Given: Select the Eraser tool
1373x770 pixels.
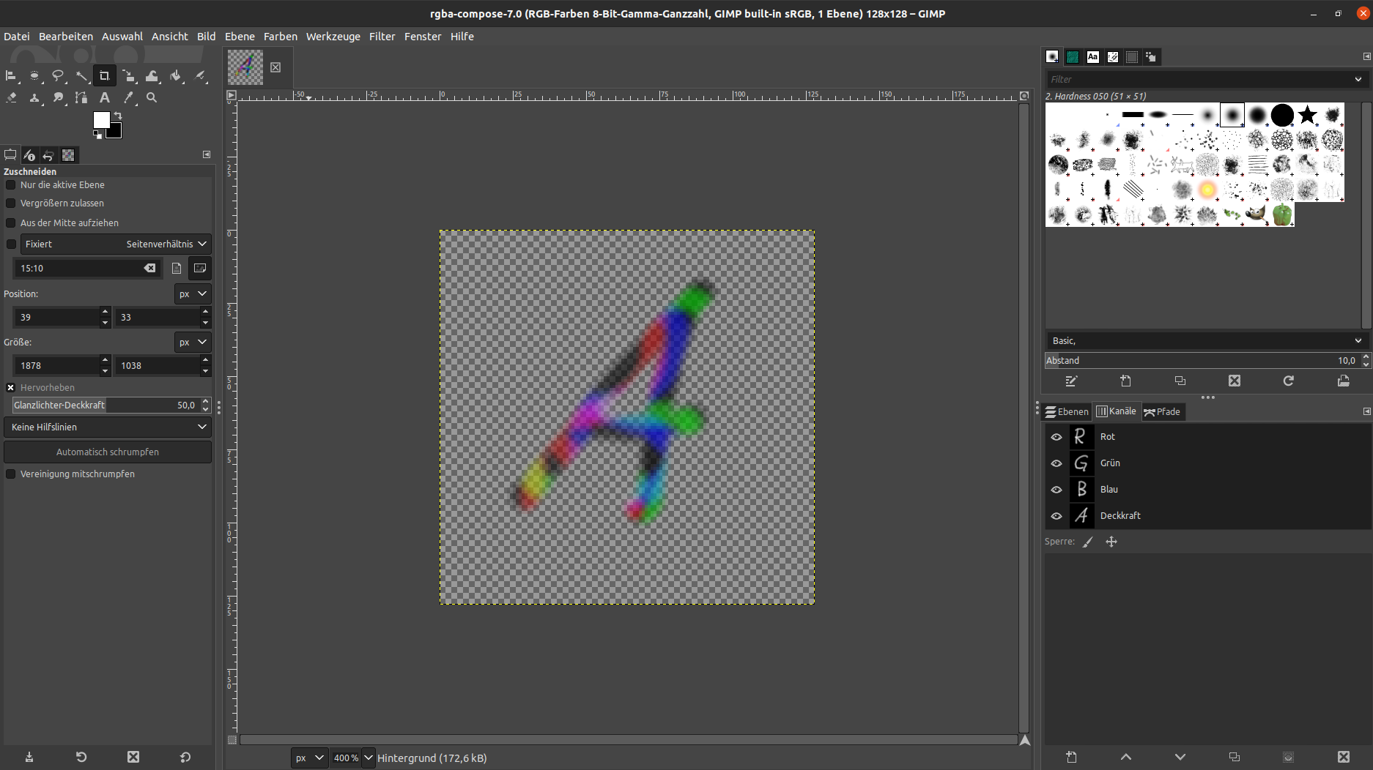Looking at the screenshot, I should [x=11, y=97].
